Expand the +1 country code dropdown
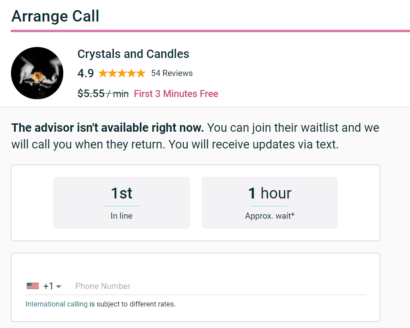Viewport: 410px width, 328px height. pos(52,286)
